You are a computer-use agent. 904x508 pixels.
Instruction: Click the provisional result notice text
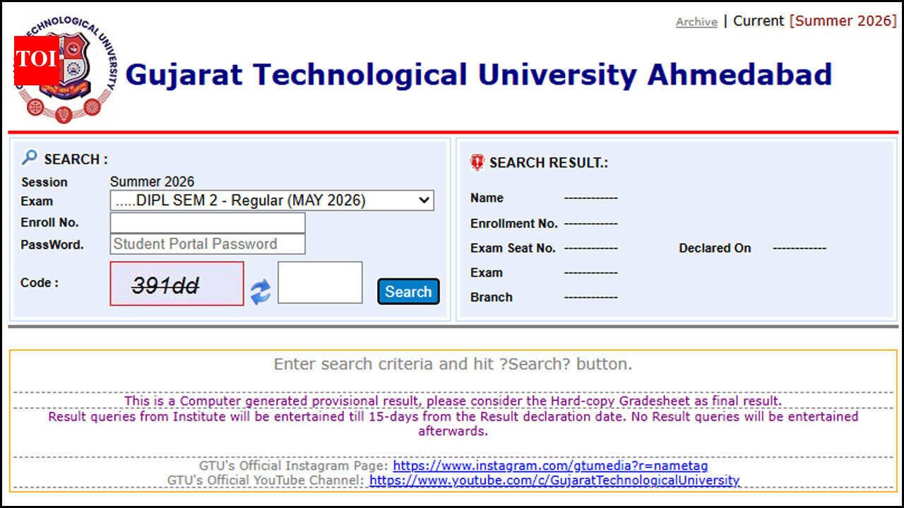(x=453, y=401)
